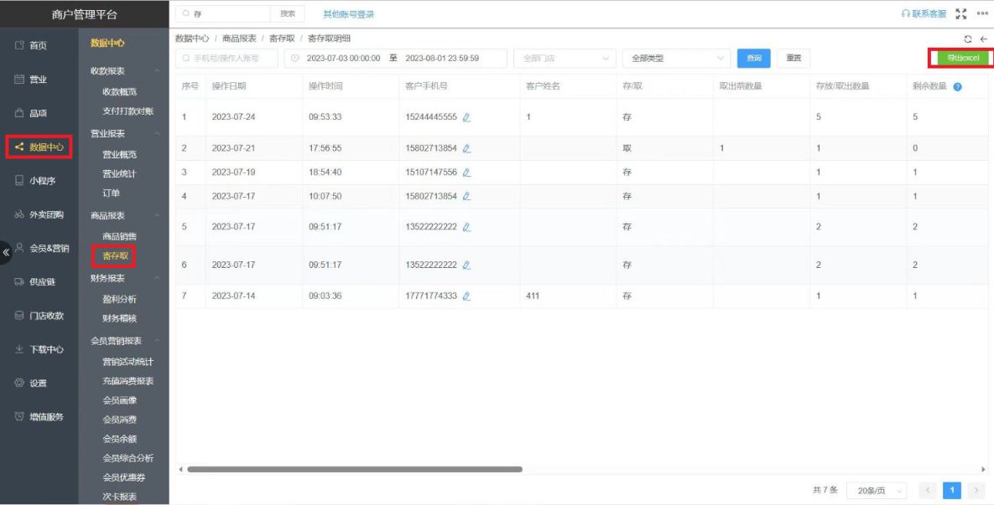The height and width of the screenshot is (505, 994).
Task: Open the 外卖团购 section
Action: [x=39, y=214]
